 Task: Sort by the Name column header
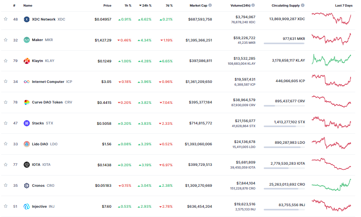coord(28,5)
